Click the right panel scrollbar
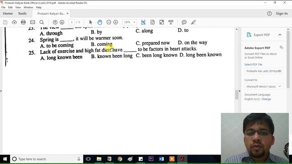Screen dimensions: 292x164 [x=288, y=60]
